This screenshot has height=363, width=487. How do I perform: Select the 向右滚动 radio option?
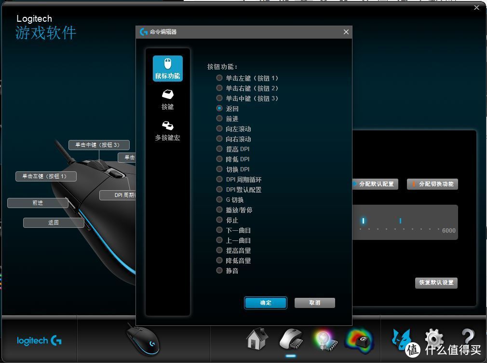coord(219,139)
